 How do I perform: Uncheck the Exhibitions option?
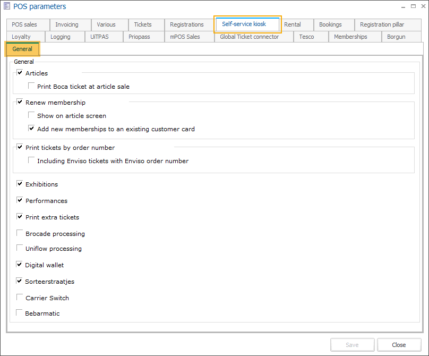point(20,184)
